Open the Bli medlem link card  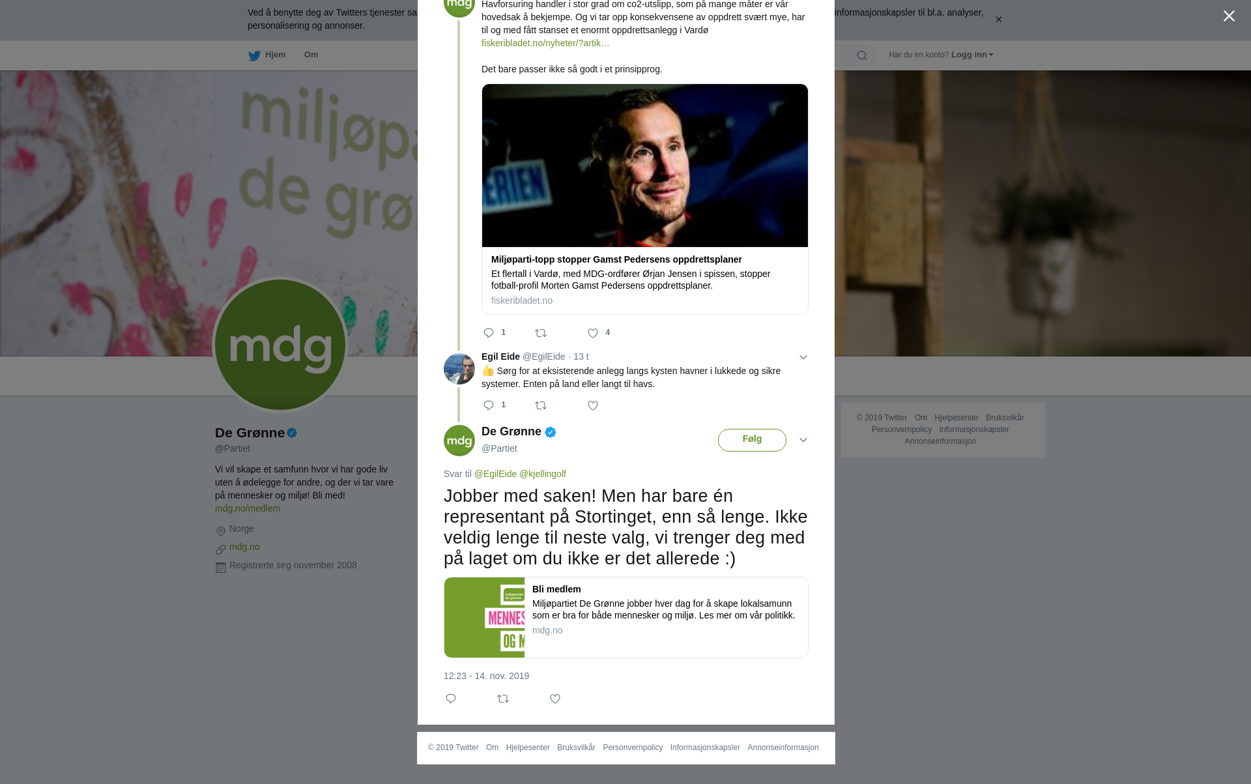coord(626,617)
